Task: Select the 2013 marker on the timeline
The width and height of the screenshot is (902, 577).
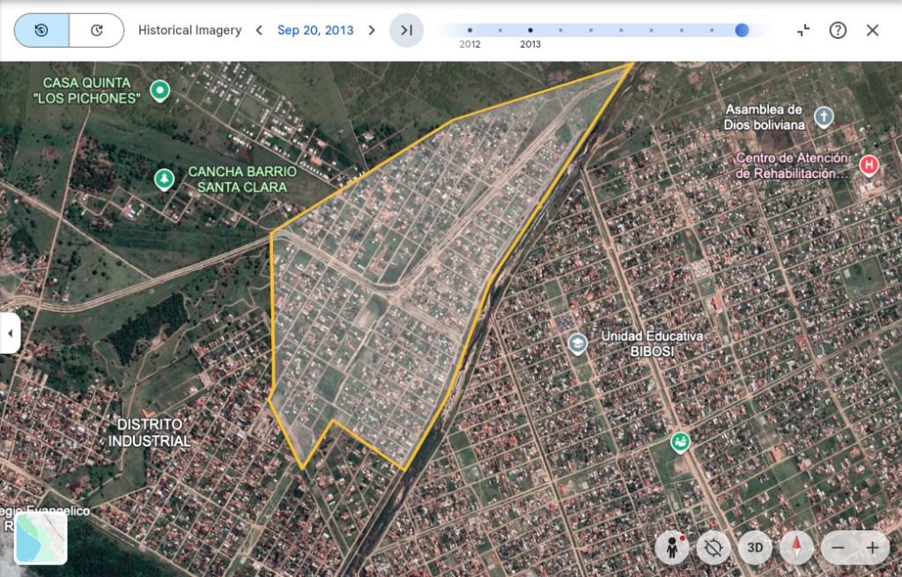Action: pos(530,31)
